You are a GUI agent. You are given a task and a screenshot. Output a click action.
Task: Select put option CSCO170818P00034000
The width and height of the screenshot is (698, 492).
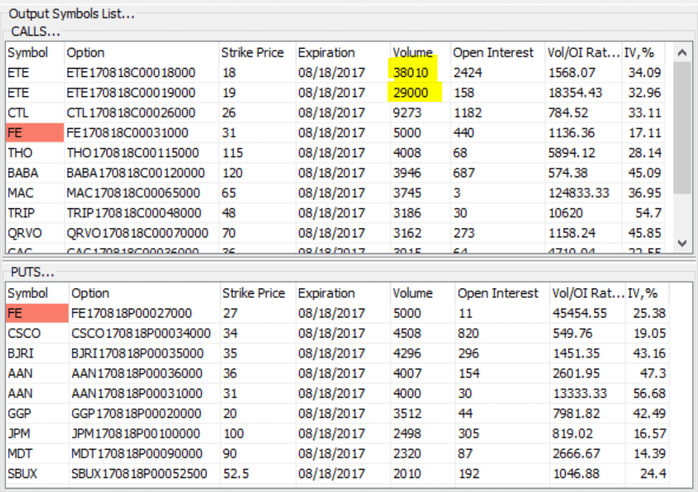(140, 334)
